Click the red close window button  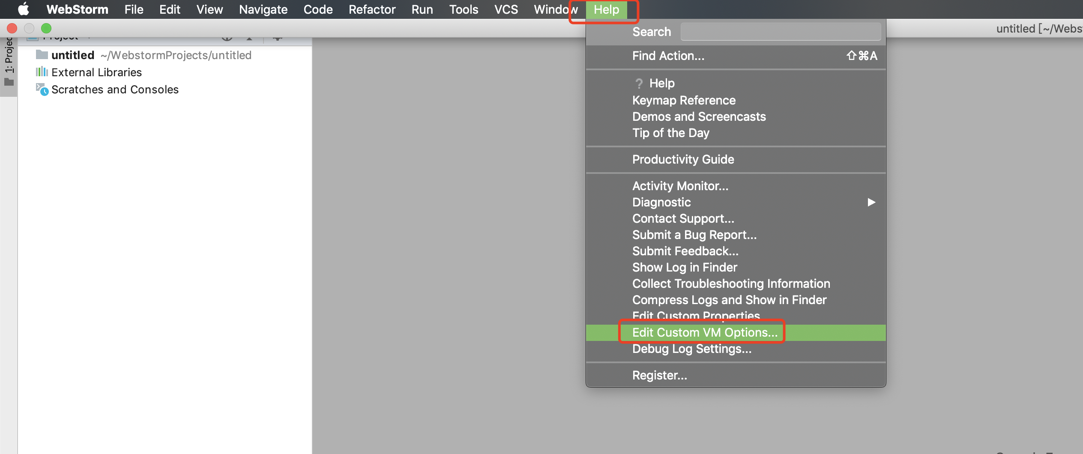12,28
